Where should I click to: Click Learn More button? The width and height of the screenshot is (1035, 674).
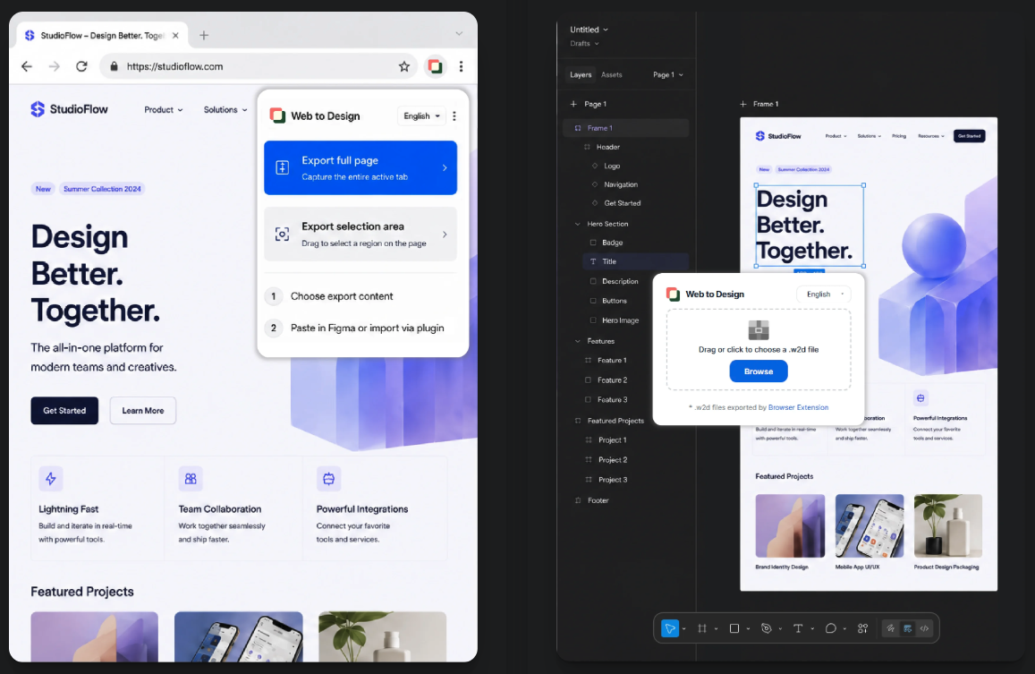142,410
